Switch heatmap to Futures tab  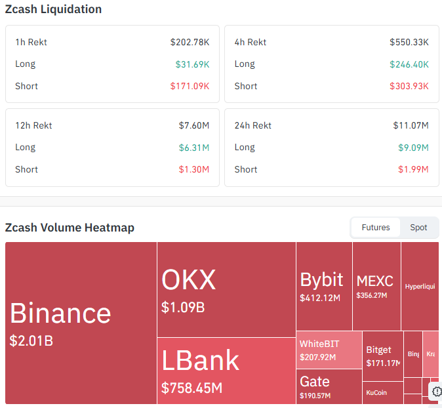click(376, 227)
